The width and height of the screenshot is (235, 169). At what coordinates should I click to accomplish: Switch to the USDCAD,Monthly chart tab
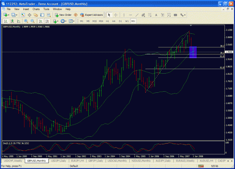tap(117, 161)
